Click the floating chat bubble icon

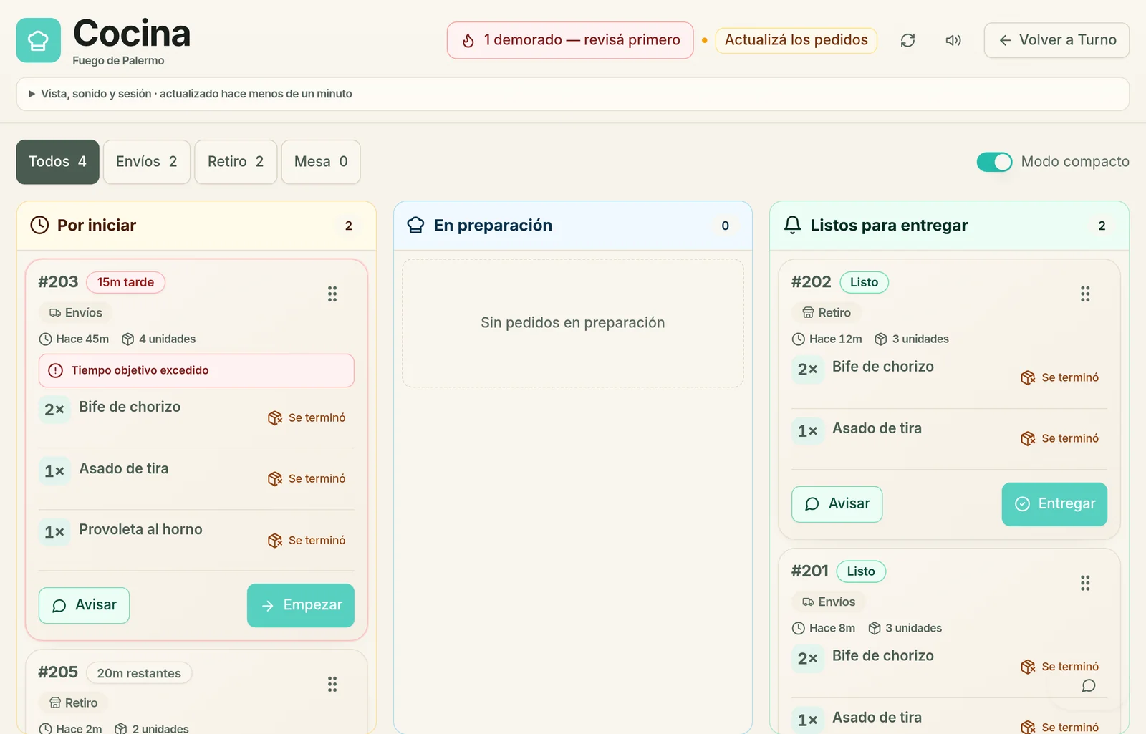[1089, 686]
